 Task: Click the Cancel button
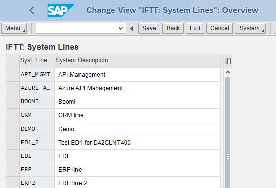[219, 28]
